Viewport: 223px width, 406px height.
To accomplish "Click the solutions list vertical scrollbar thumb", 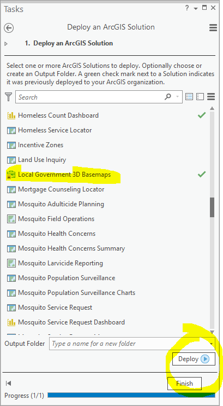I will click(212, 207).
